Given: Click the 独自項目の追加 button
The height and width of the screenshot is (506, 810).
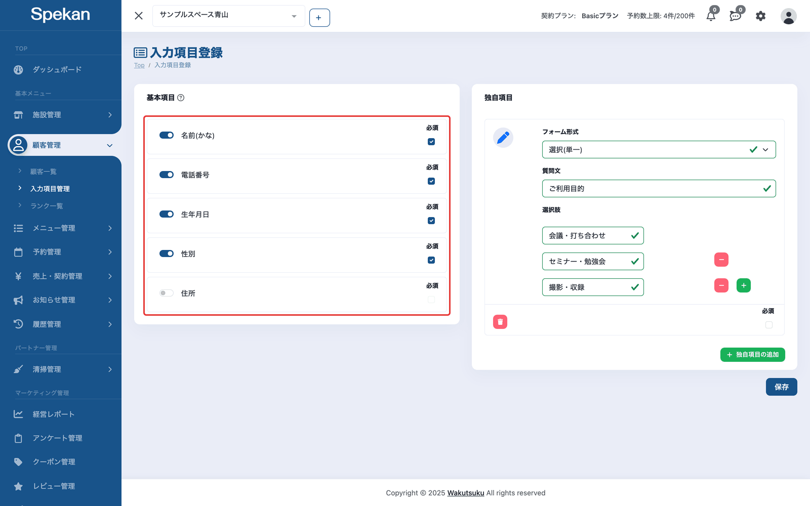Looking at the screenshot, I should (x=752, y=355).
